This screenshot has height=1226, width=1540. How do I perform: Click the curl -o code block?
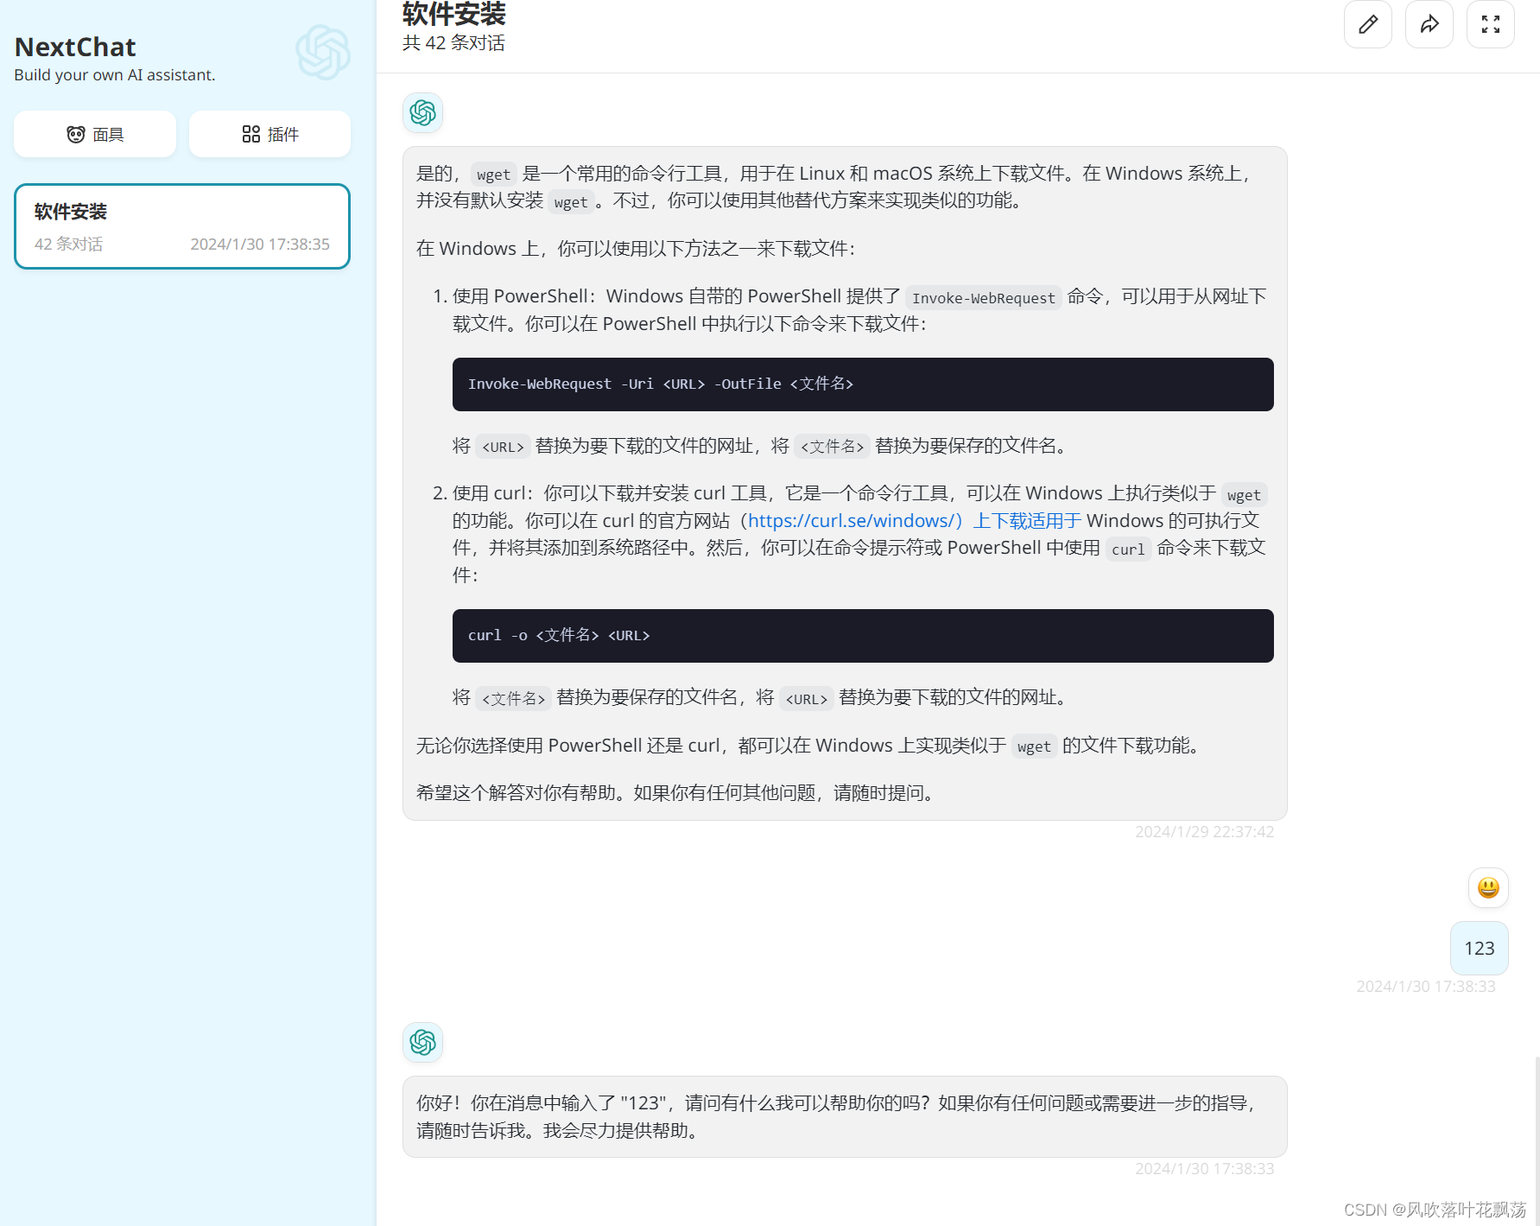tap(863, 636)
